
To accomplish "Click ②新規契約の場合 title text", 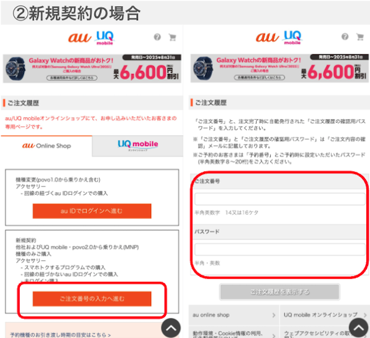I will [76, 13].
